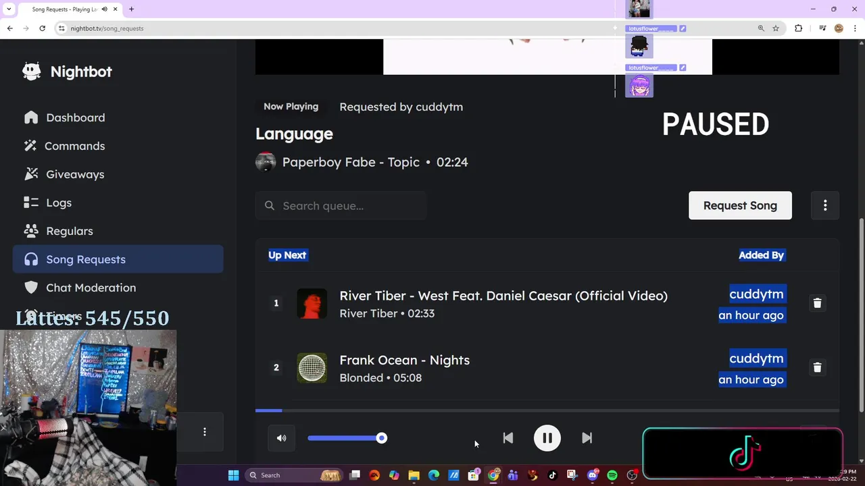Screen dimensions: 865x486
Task: Click the Logs list icon
Action: point(31,202)
